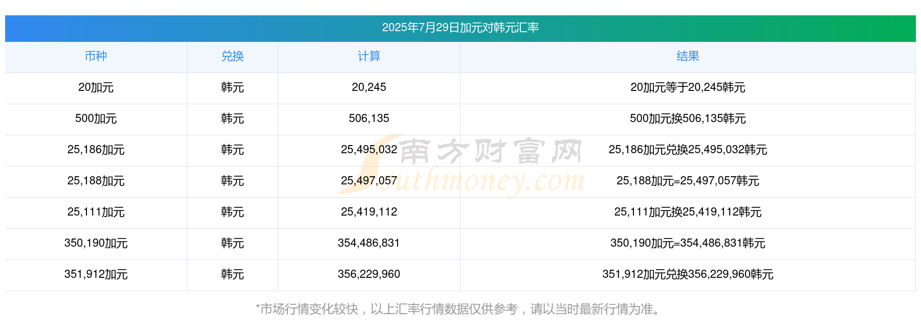
Task: Click 韩元 in the 25,188加元 row
Action: click(232, 181)
